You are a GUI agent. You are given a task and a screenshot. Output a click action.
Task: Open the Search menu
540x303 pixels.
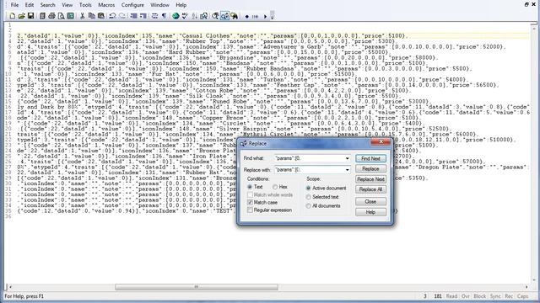click(47, 5)
